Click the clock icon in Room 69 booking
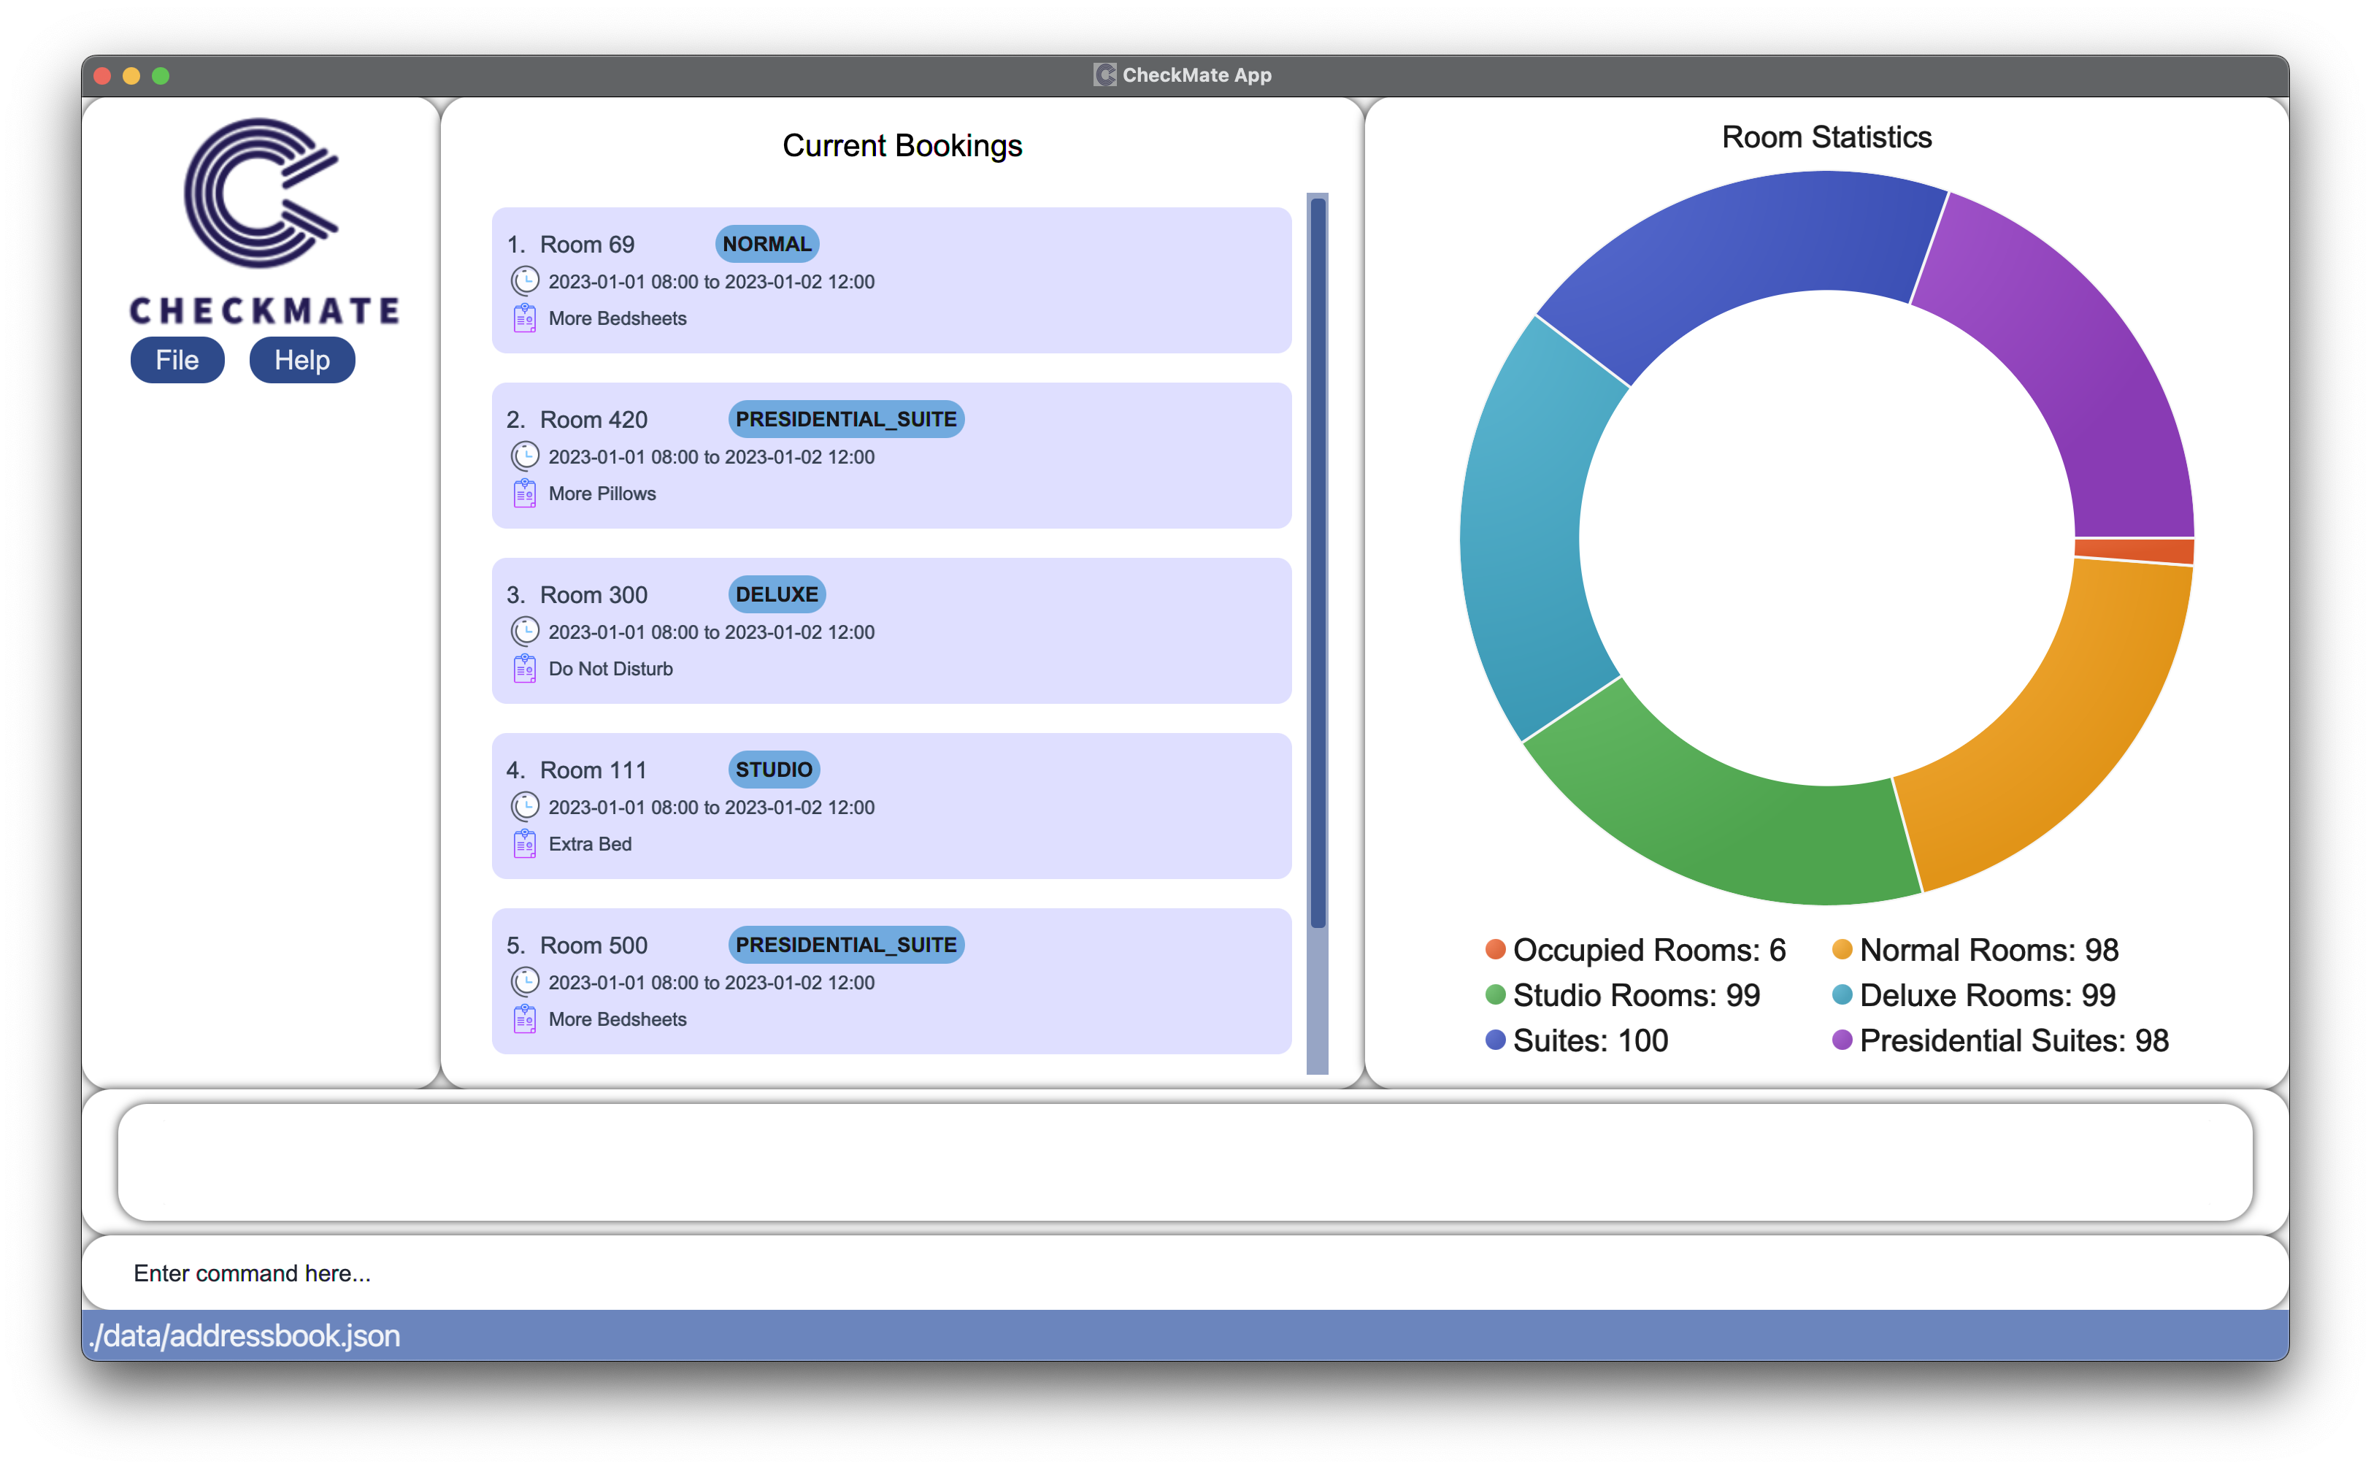This screenshot has width=2371, height=1469. (525, 282)
